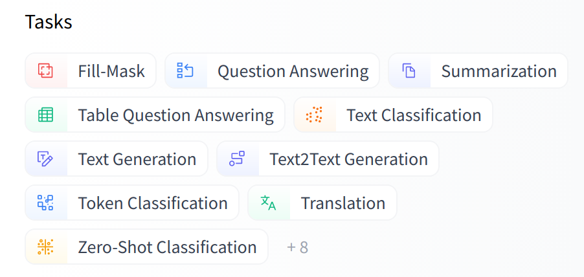This screenshot has width=584, height=277.
Task: Filter by Fill-Mask task label
Action: [111, 71]
